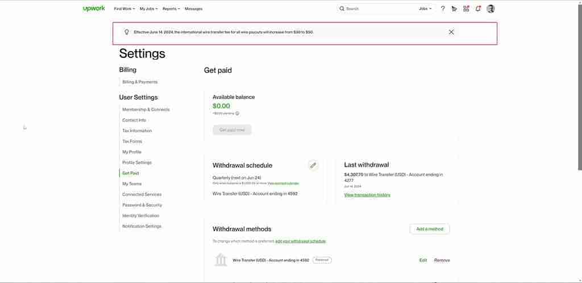Open the Jobs search category dropdown
Screen dimensions: 582x283
click(x=425, y=9)
